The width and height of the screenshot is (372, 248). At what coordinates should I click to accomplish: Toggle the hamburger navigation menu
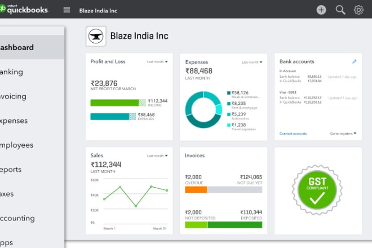pos(67,10)
